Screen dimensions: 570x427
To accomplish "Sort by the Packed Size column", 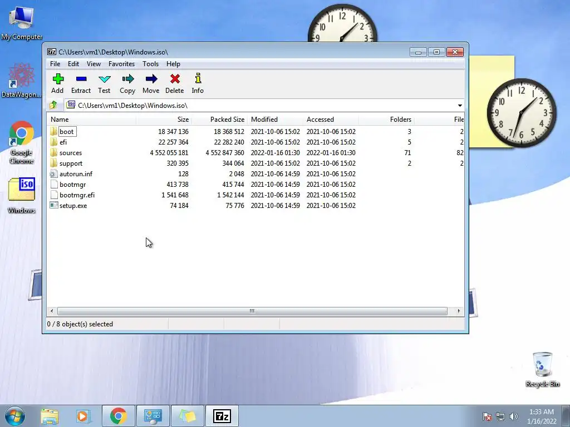I will tap(219, 119).
